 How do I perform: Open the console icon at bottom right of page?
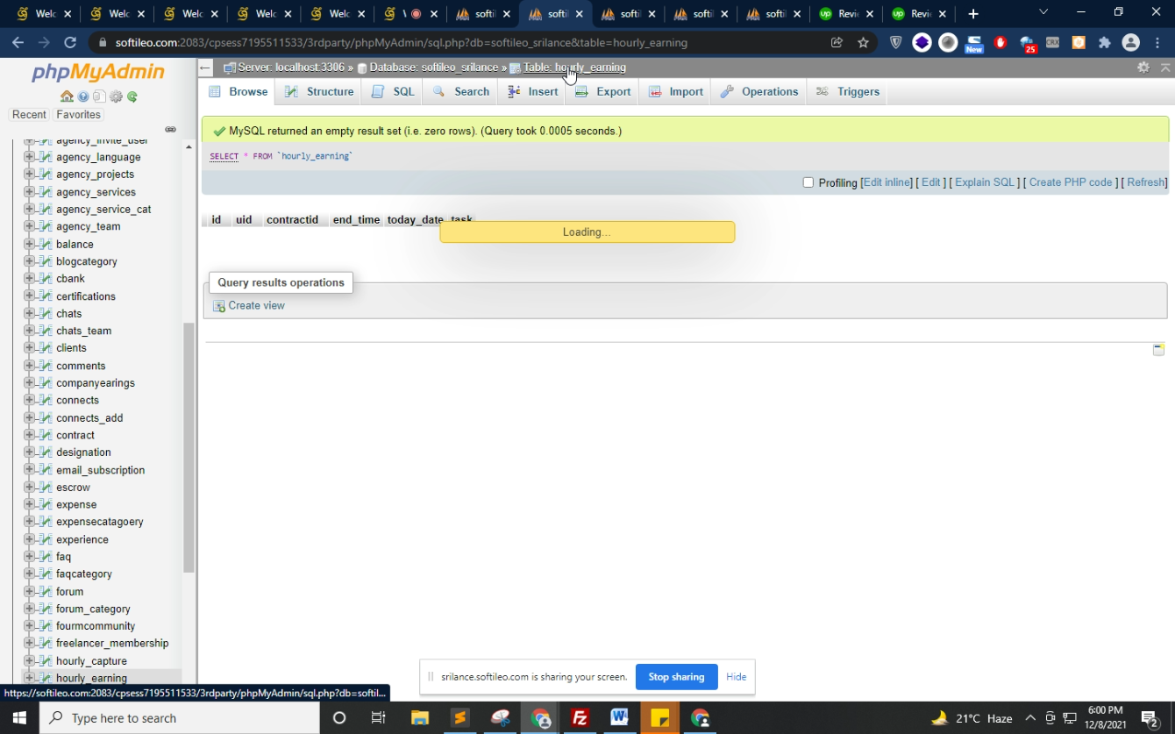click(1158, 350)
